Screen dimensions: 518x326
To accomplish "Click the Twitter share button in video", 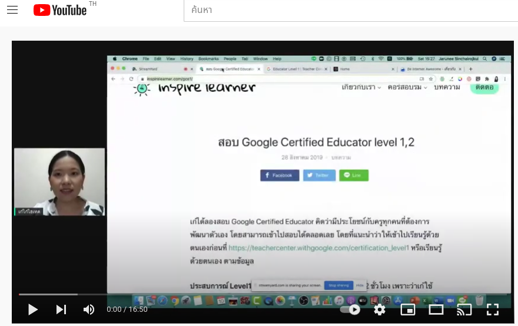I will [319, 175].
